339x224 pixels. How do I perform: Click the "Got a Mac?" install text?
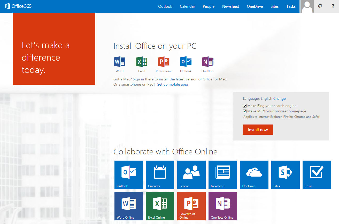click(x=170, y=79)
